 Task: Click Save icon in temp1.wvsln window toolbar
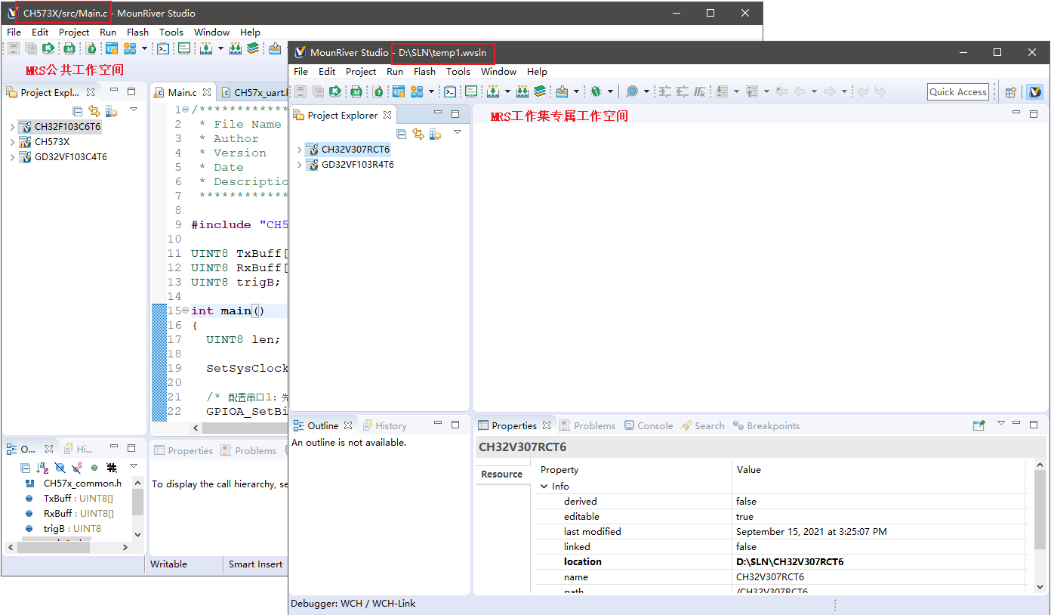pos(301,91)
